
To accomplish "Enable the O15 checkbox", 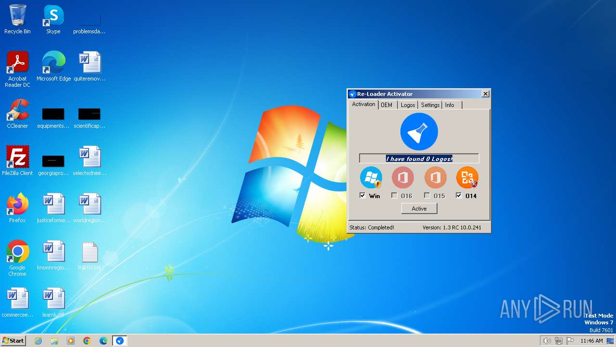I will pyautogui.click(x=427, y=196).
